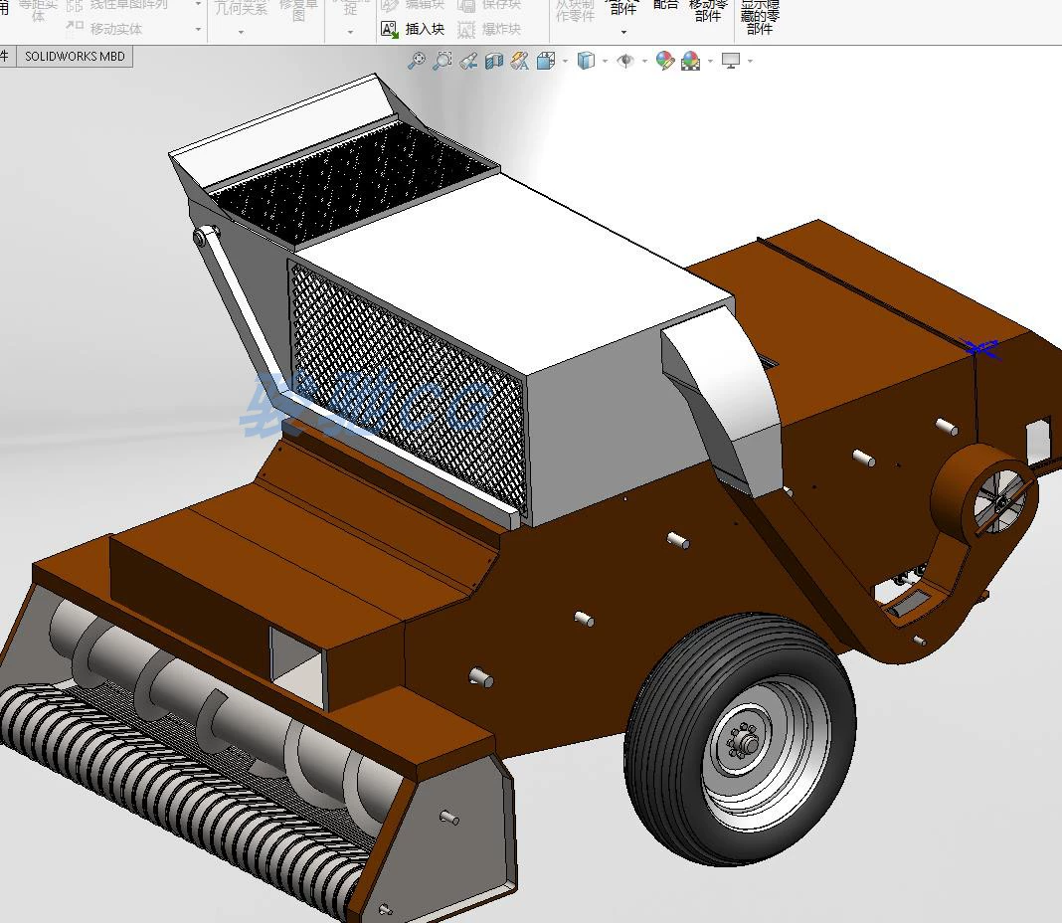Toggle the Hide/Show Items eye icon

tap(625, 61)
